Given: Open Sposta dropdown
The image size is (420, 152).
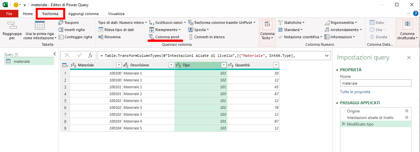Looking at the screenshot, I should pos(198,30).
